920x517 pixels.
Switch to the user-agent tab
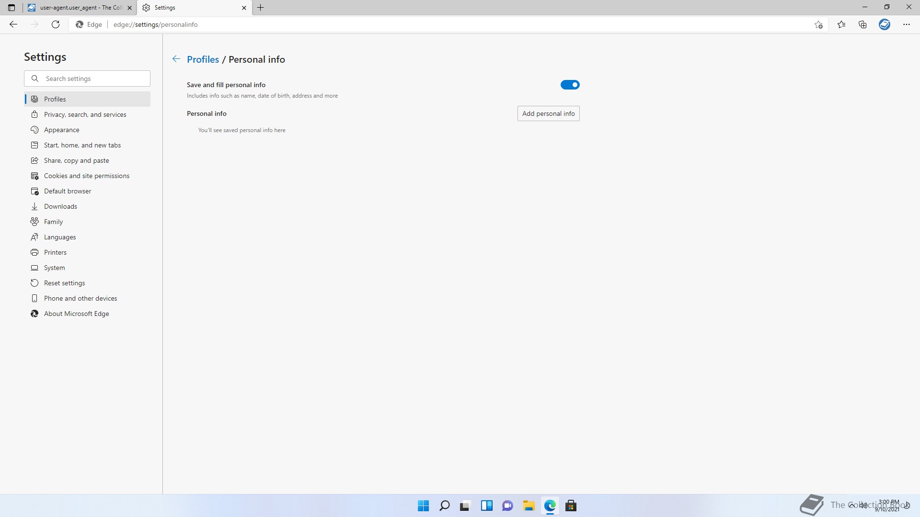click(77, 8)
